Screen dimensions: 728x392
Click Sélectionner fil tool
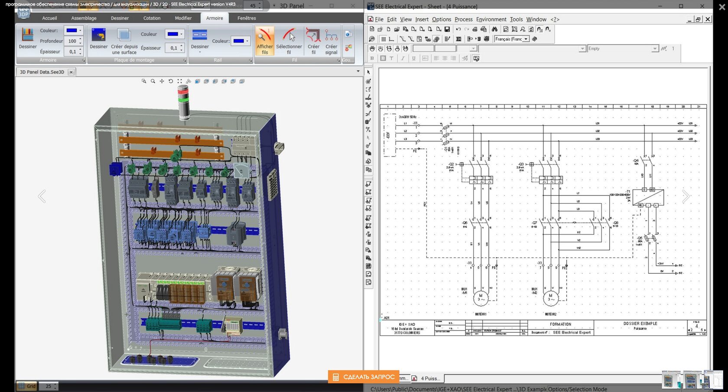(289, 41)
